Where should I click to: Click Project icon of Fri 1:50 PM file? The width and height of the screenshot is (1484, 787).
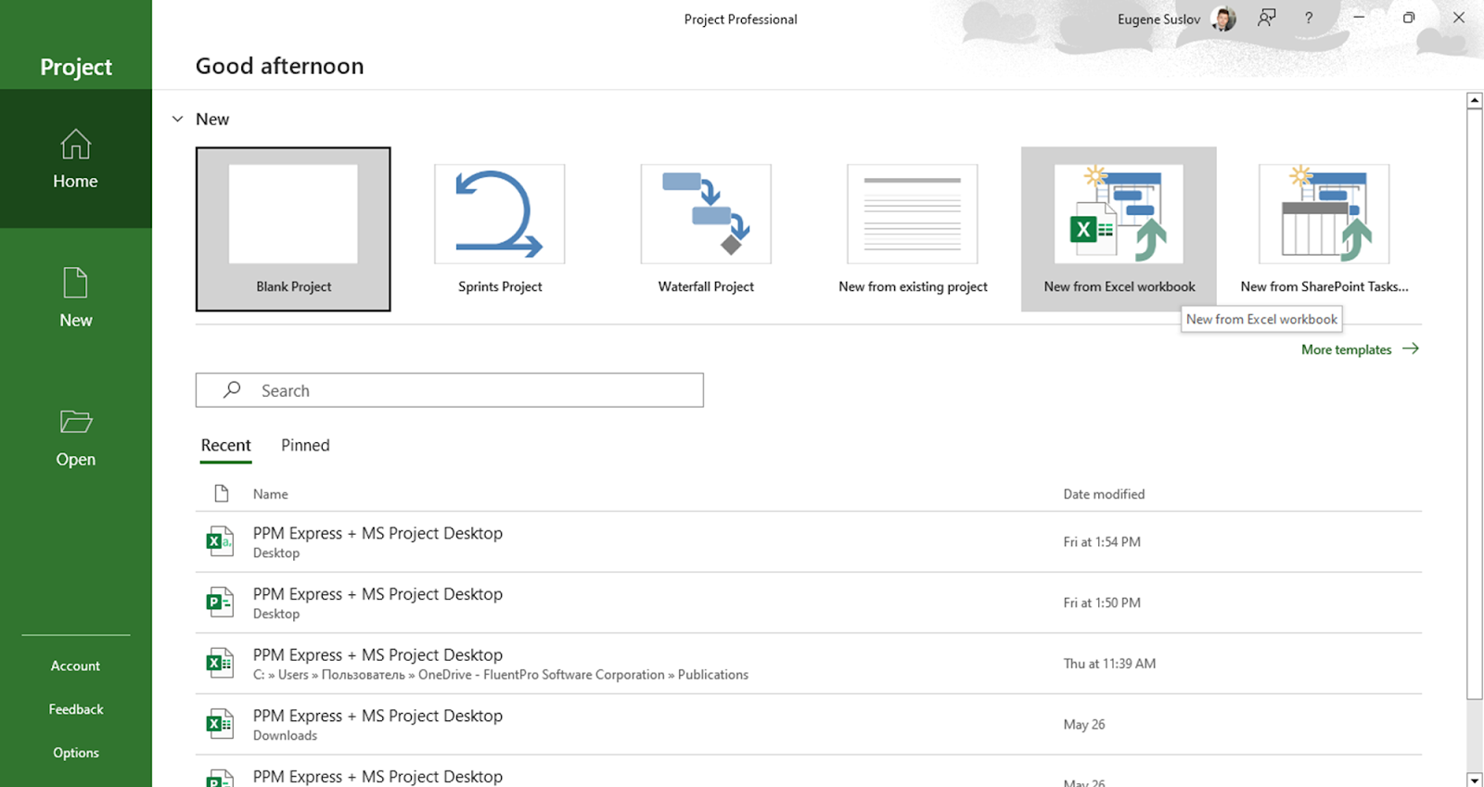coord(220,603)
